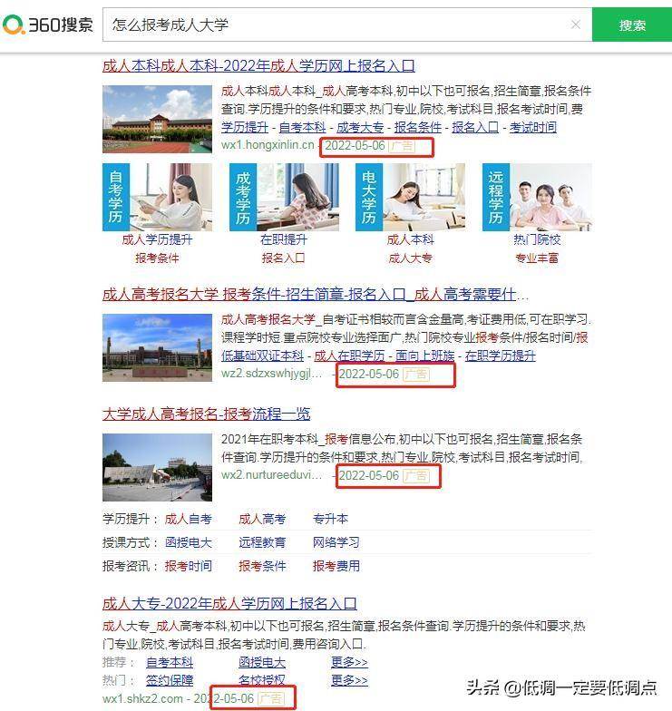
Task: Click the green 搜索 button
Action: [x=631, y=24]
